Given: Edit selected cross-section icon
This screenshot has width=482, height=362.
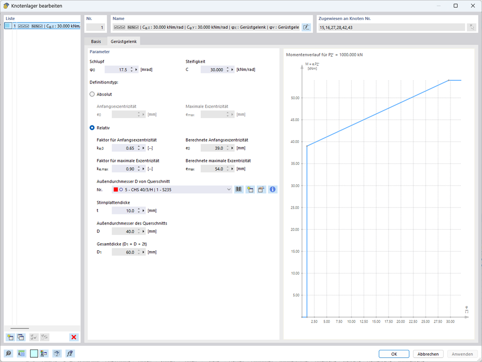Looking at the screenshot, I should [x=261, y=190].
